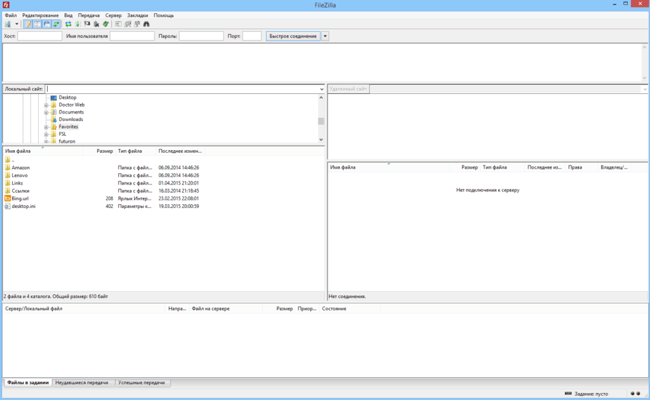Click the Порт input field
Image resolution: width=650 pixels, height=400 pixels.
(x=252, y=36)
